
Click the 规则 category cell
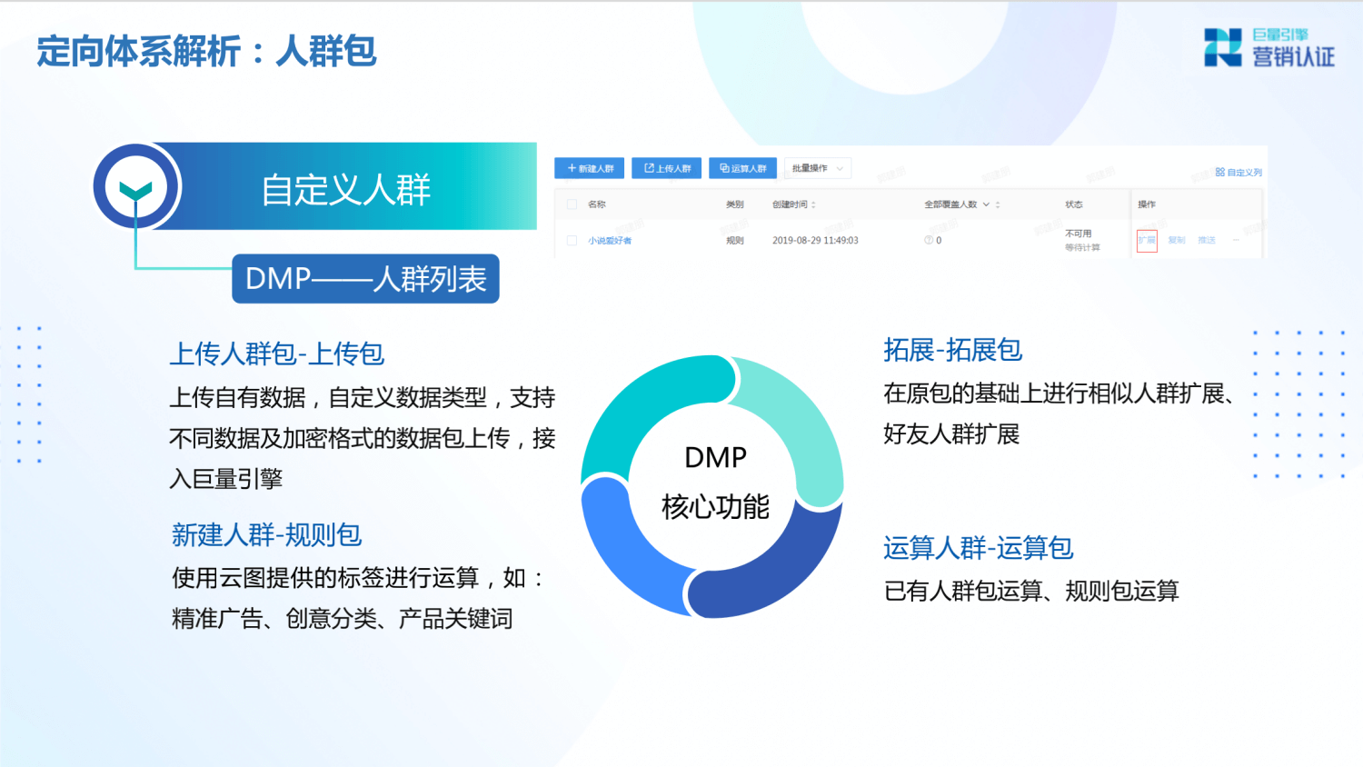(x=735, y=241)
